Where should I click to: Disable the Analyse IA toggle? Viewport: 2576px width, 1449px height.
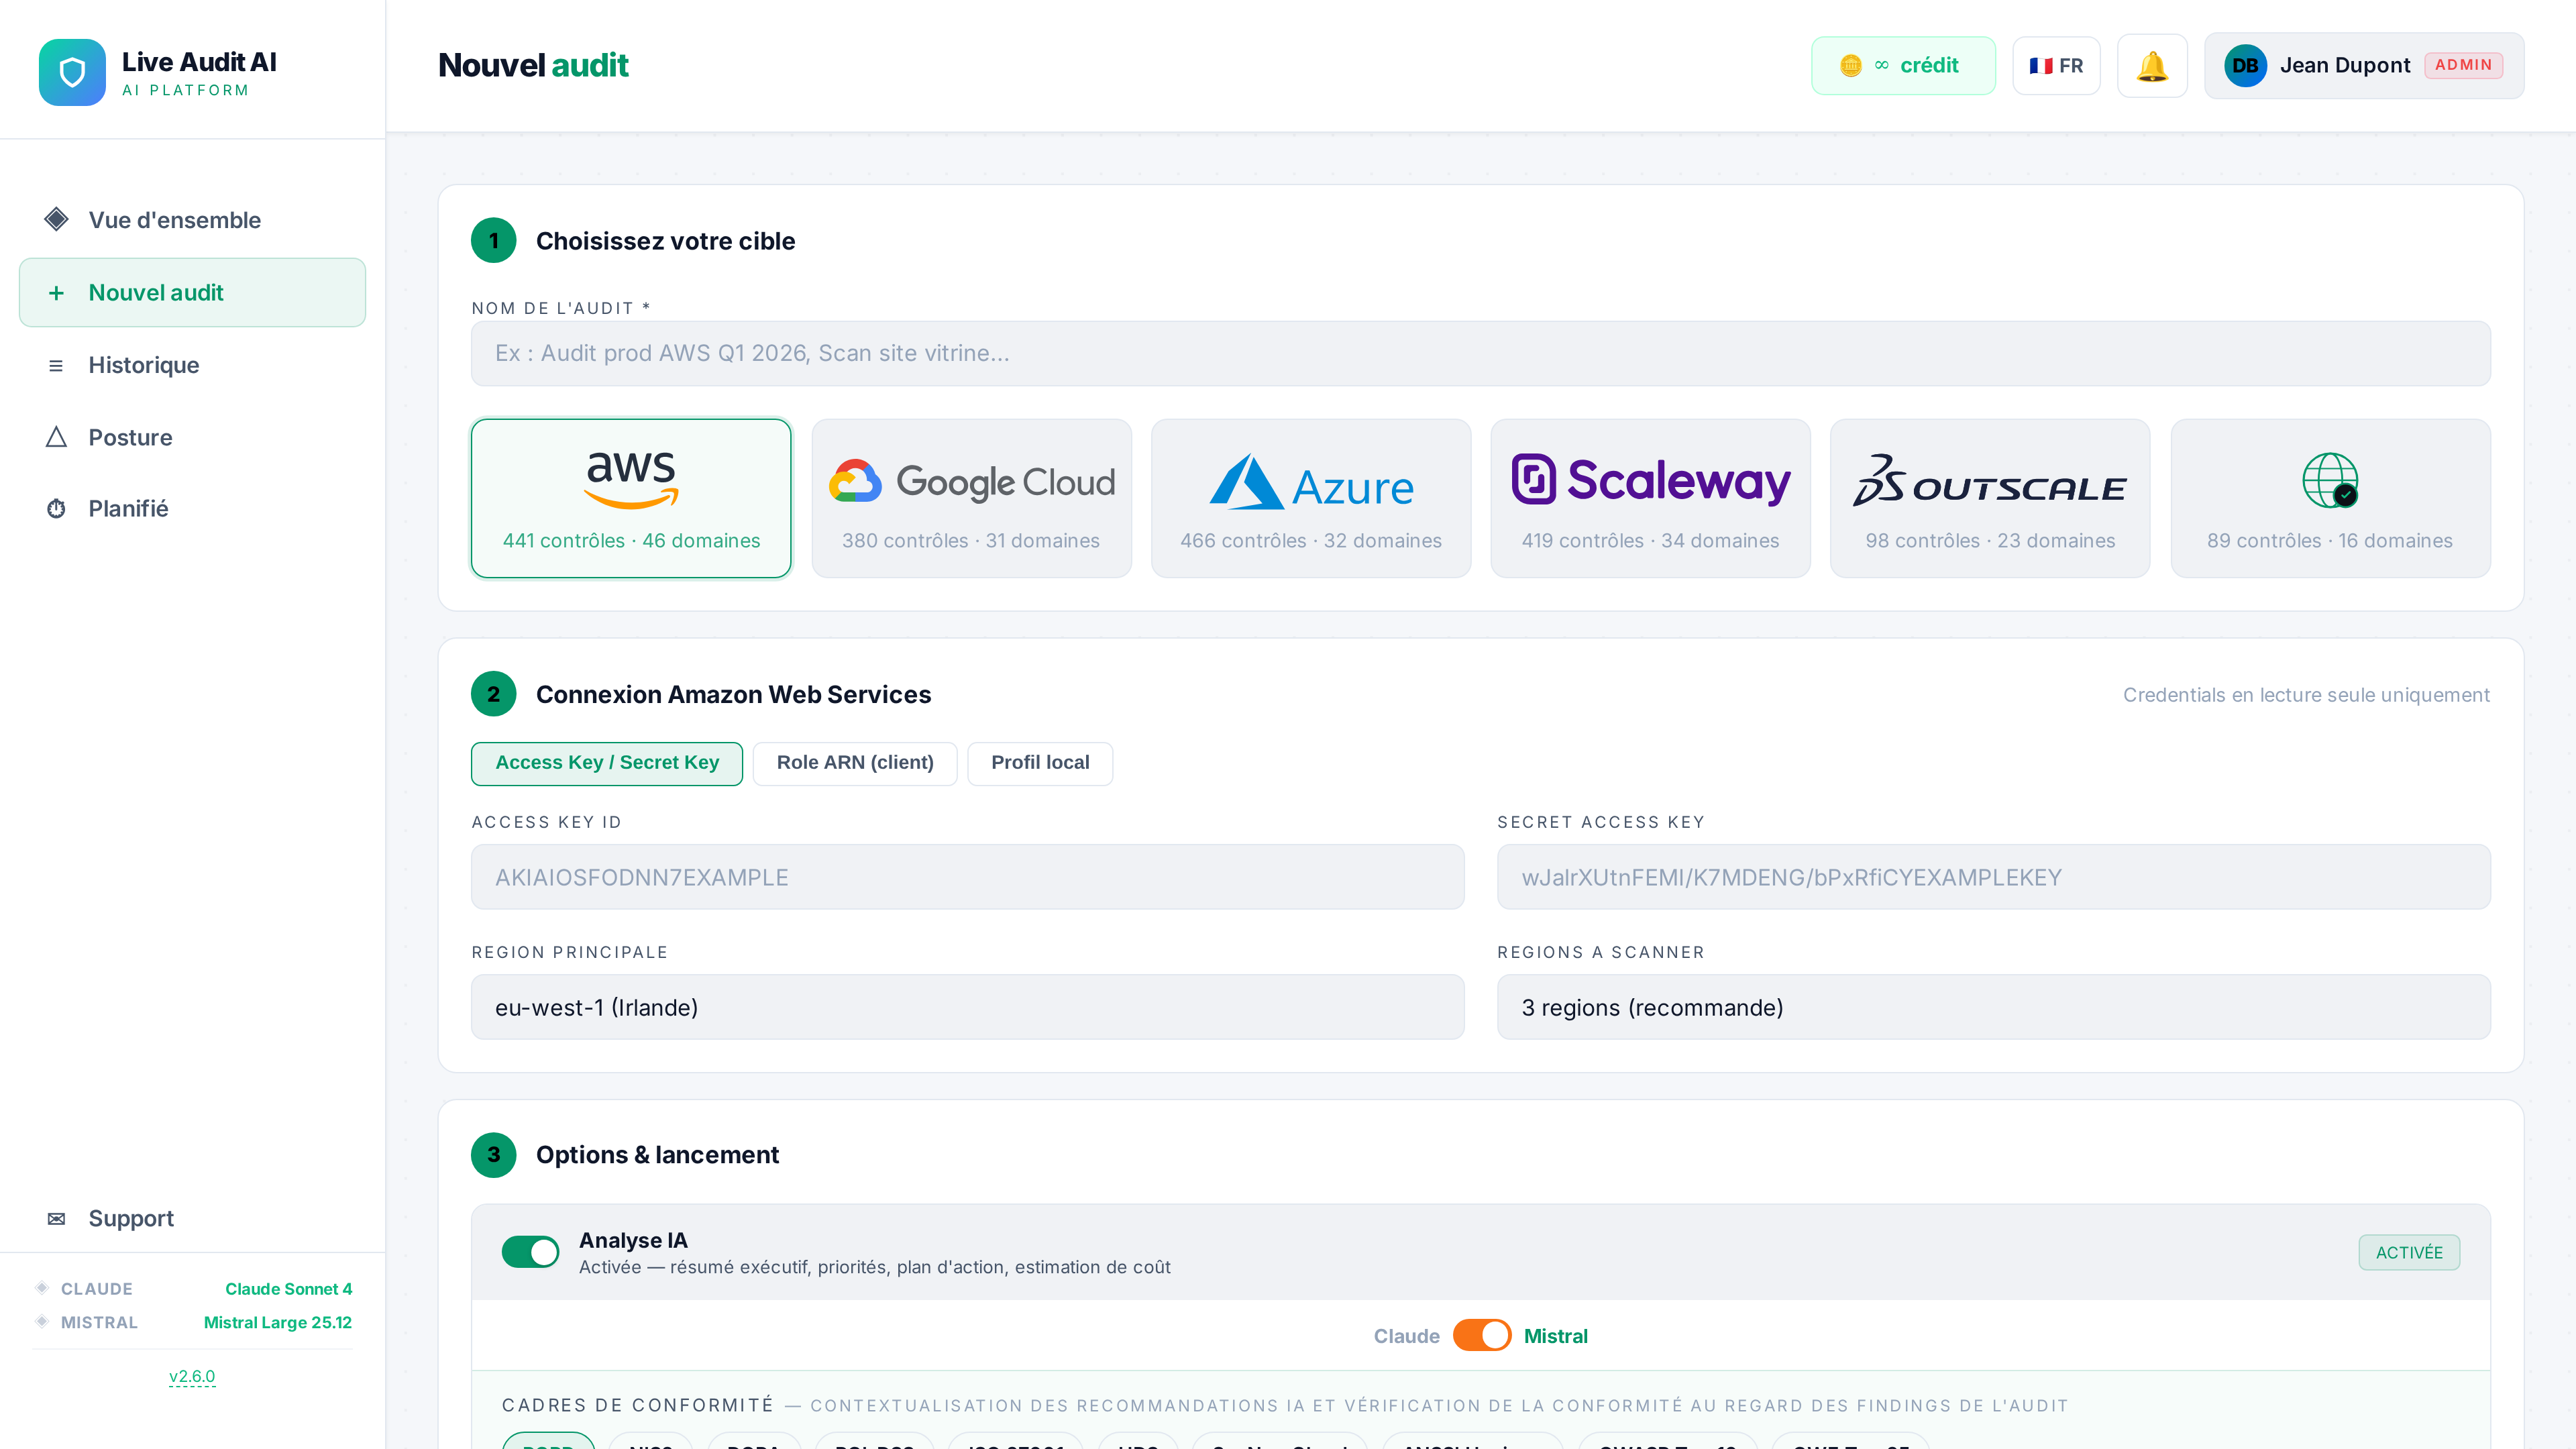click(x=530, y=1252)
